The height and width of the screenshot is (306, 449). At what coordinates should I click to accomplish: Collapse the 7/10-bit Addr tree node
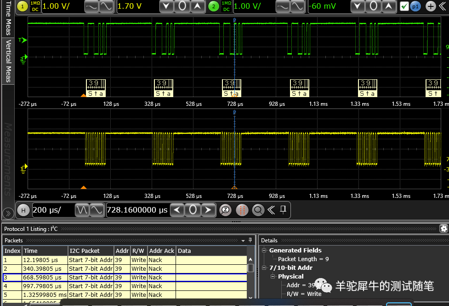coord(264,268)
